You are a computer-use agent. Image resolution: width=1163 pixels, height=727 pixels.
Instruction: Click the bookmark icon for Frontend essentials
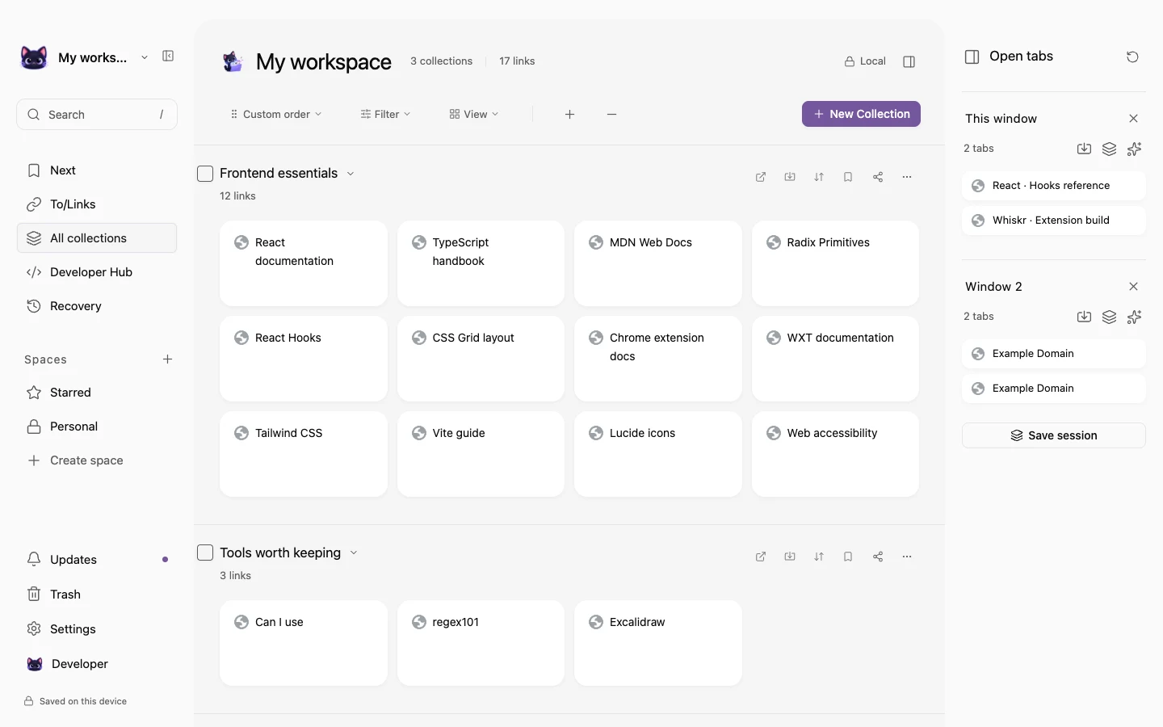848,177
